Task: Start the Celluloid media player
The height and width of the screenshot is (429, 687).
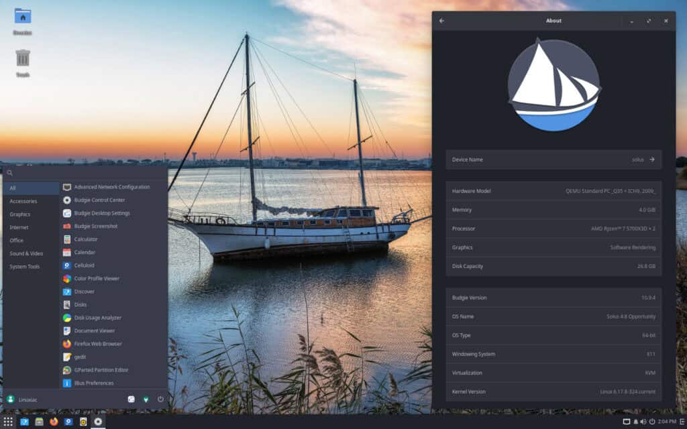Action: tap(84, 265)
